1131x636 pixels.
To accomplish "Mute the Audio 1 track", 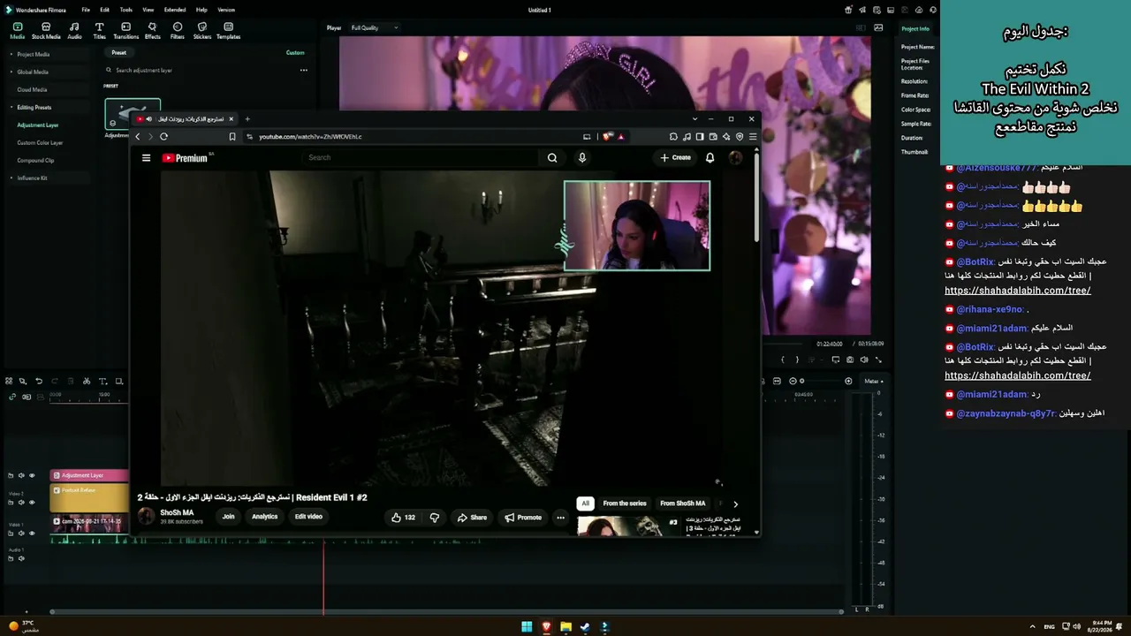I will tap(21, 558).
